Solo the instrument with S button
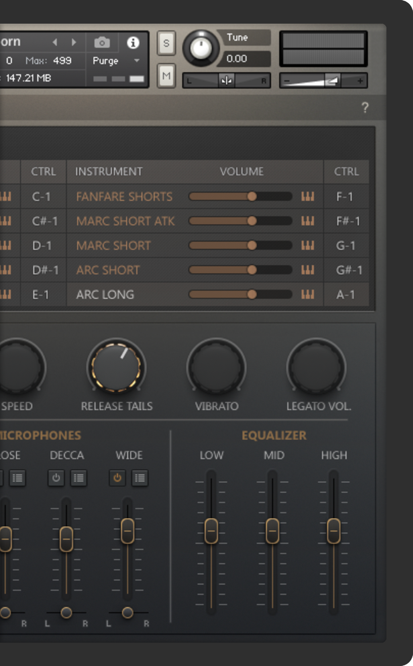 (x=166, y=43)
